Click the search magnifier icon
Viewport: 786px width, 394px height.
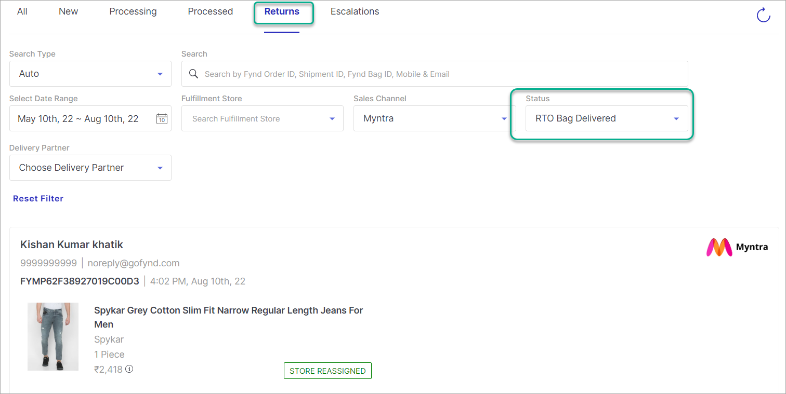(x=193, y=74)
